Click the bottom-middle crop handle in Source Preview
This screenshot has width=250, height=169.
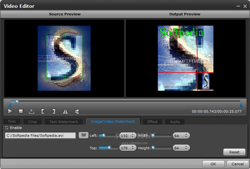pyautogui.click(x=64, y=77)
